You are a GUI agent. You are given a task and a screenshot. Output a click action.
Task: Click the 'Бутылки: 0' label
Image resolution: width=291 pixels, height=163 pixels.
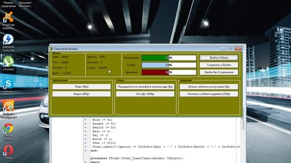tap(95, 62)
